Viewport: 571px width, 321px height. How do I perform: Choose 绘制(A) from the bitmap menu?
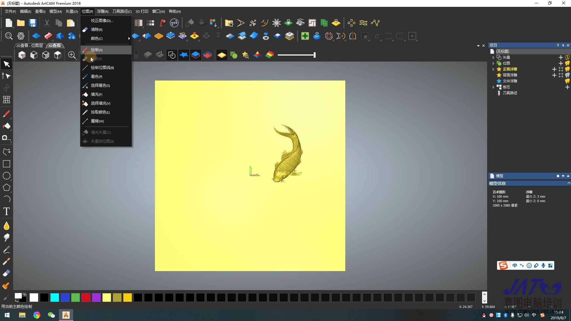point(106,50)
